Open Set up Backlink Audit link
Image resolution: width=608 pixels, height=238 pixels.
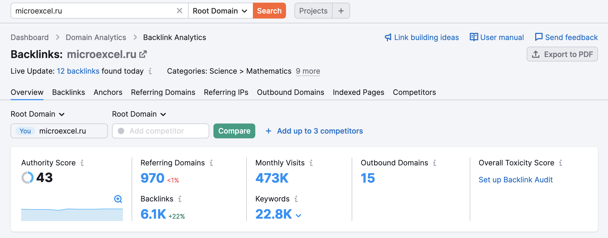(516, 180)
